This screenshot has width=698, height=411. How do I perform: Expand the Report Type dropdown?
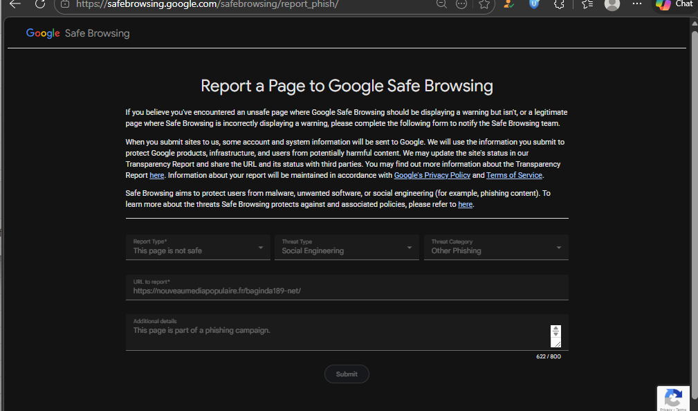coord(198,247)
